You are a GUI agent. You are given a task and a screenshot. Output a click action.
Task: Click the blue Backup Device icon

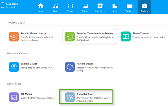14,67
